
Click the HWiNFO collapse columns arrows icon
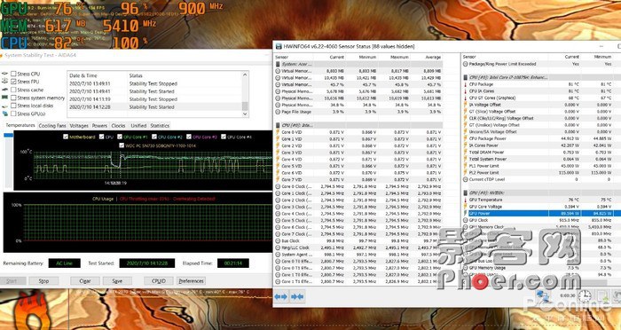pyautogui.click(x=297, y=296)
